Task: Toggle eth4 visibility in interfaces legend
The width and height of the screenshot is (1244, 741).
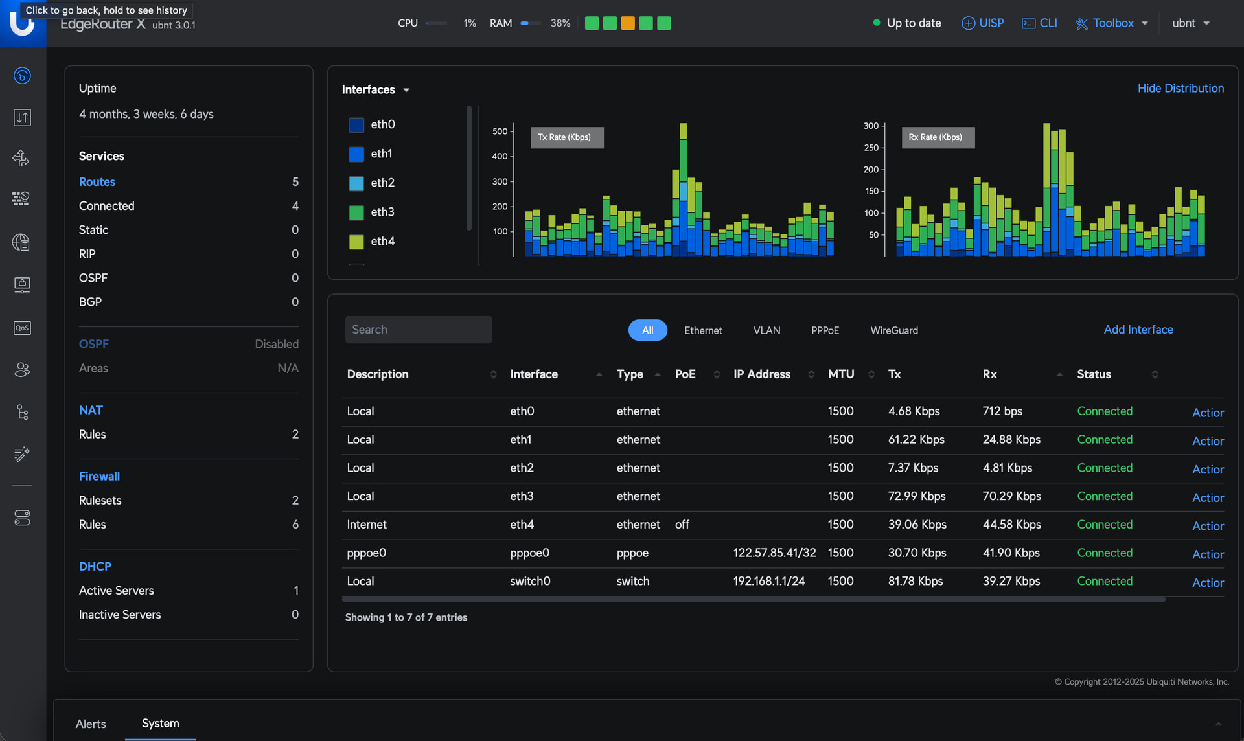Action: coord(372,242)
